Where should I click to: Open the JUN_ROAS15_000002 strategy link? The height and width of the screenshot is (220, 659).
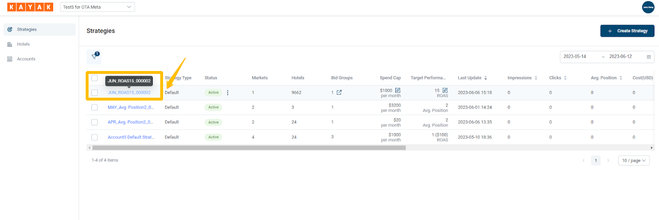pyautogui.click(x=129, y=93)
